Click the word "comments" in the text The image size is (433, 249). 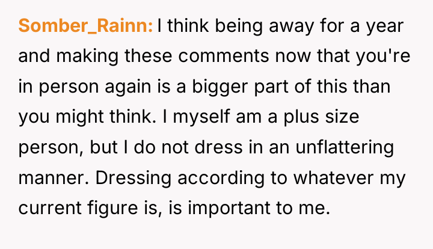(x=224, y=56)
